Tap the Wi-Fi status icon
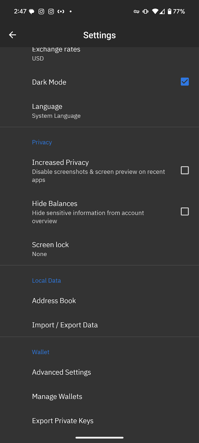Viewport: 199px width, 443px height. (155, 11)
